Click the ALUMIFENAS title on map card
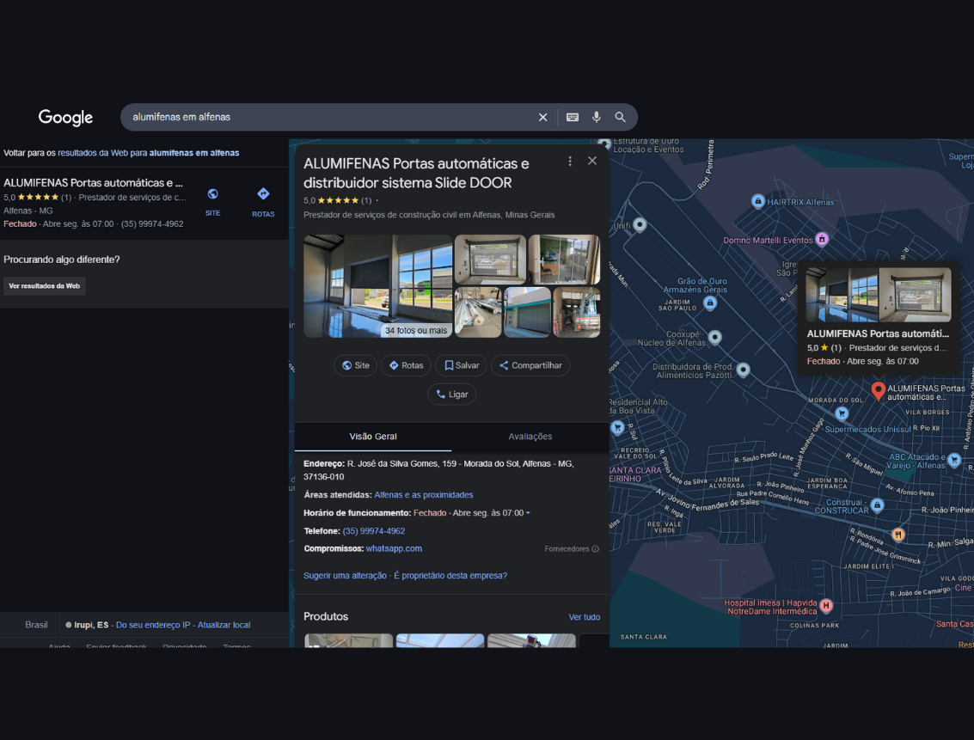This screenshot has width=974, height=740. point(878,333)
